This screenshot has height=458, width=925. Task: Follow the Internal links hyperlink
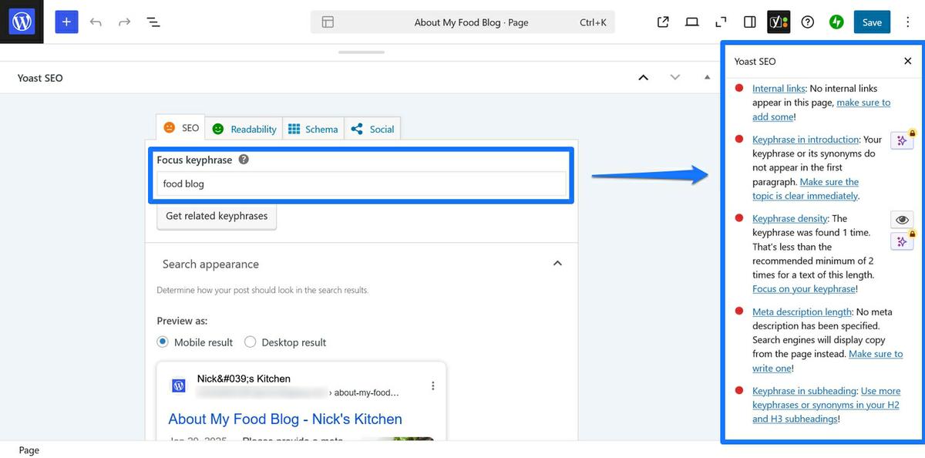[x=779, y=88]
